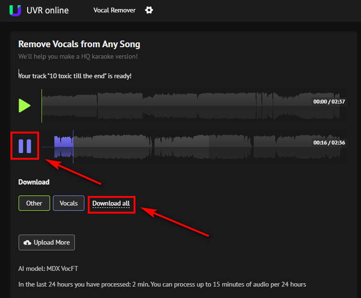Screen dimensions: 361x298
Task: Open the Vocal Remover menu item
Action: click(x=114, y=10)
